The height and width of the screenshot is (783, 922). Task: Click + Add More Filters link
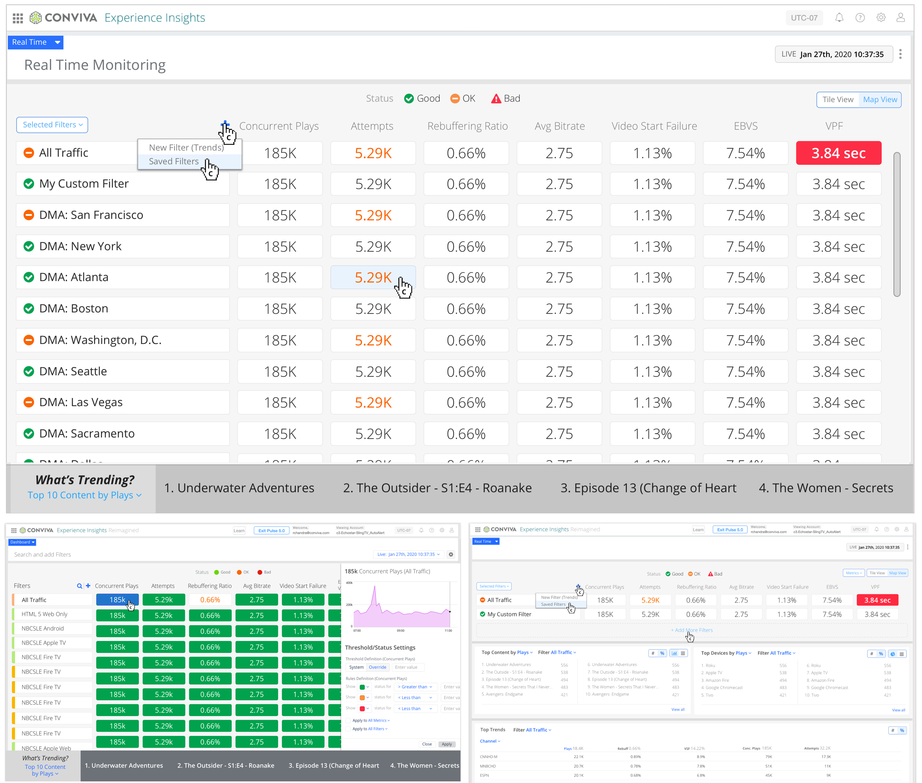point(691,630)
